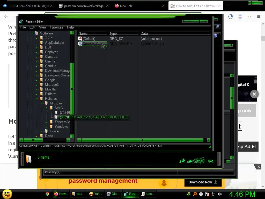Click the web page vertical scrollbar thumb
The width and height of the screenshot is (265, 199).
[263, 39]
